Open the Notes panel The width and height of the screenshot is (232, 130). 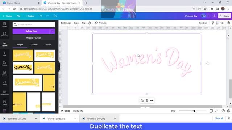point(65,111)
